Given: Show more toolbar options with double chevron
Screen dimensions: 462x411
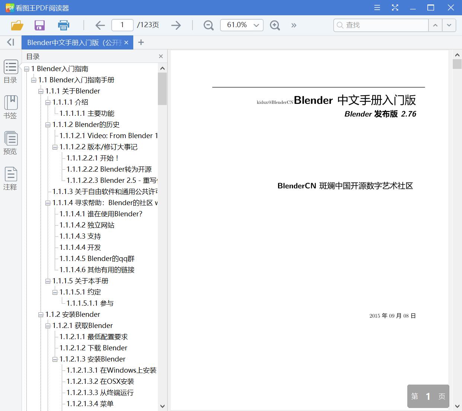Looking at the screenshot, I should pyautogui.click(x=294, y=25).
